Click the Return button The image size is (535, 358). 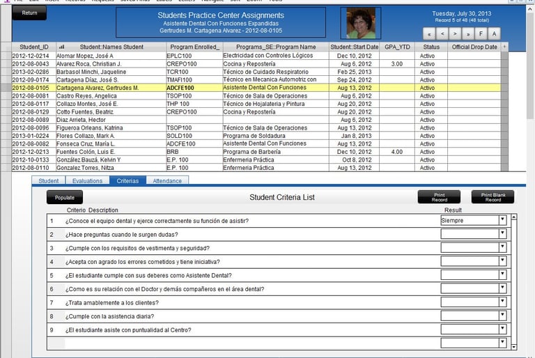[x=29, y=13]
